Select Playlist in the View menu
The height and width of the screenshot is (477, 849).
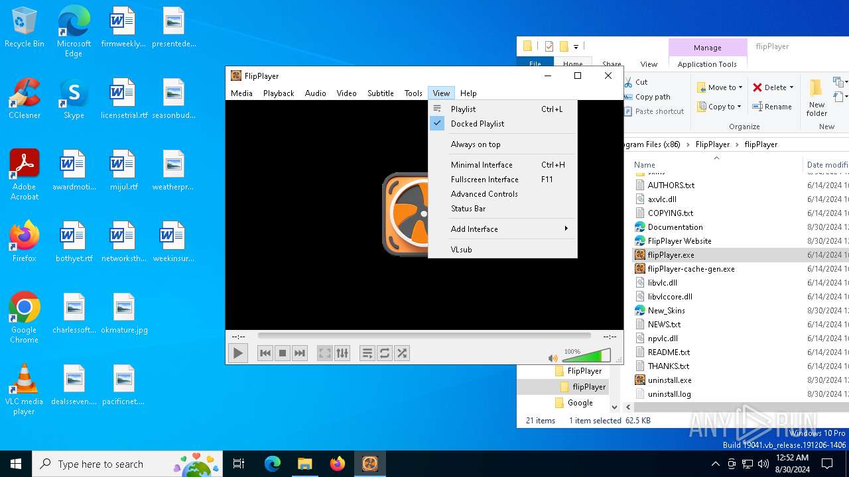coord(503,109)
